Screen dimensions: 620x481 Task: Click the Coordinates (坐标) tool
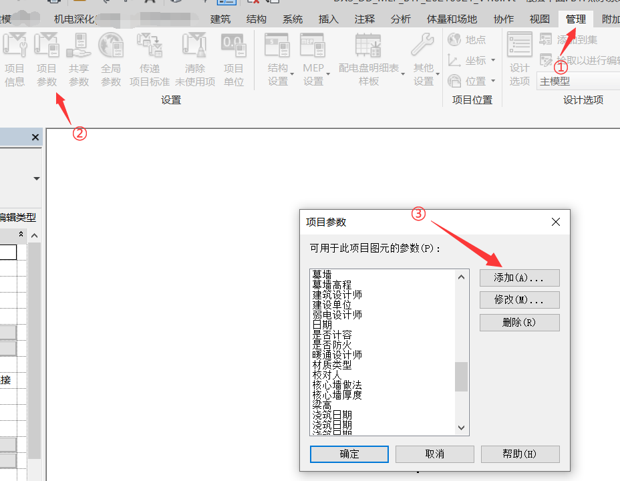[468, 61]
